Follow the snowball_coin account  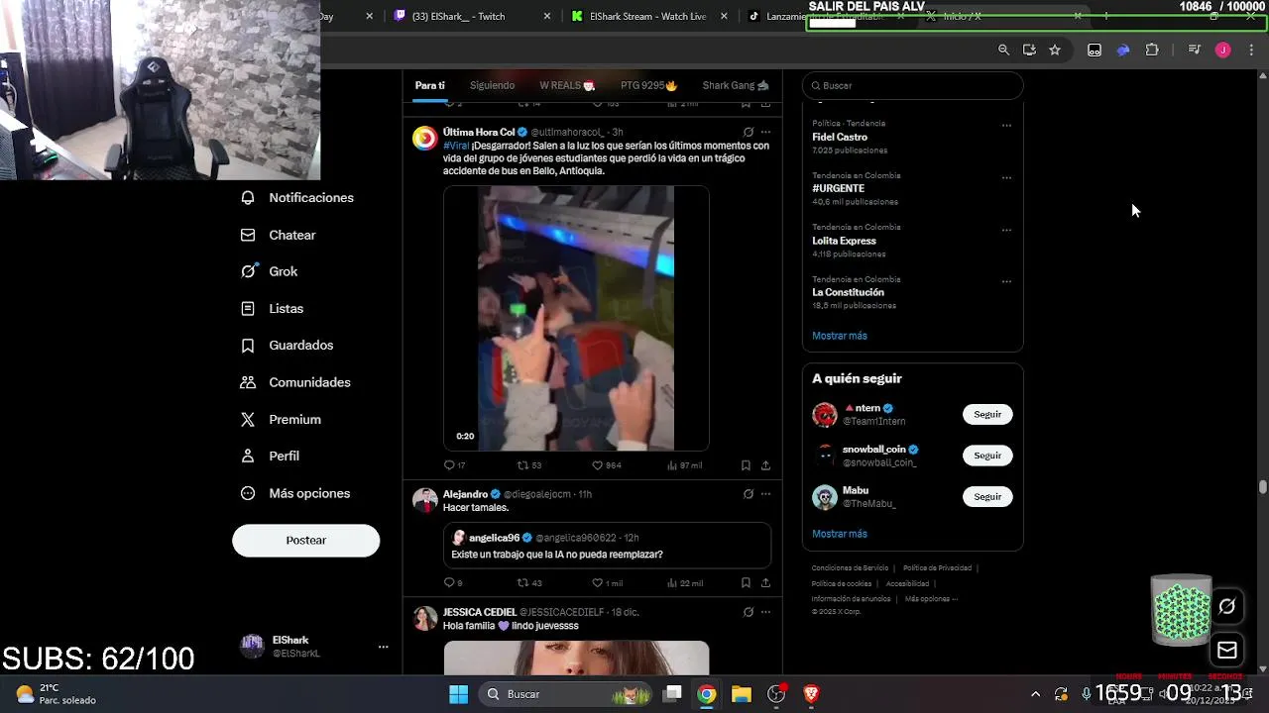[x=987, y=456]
